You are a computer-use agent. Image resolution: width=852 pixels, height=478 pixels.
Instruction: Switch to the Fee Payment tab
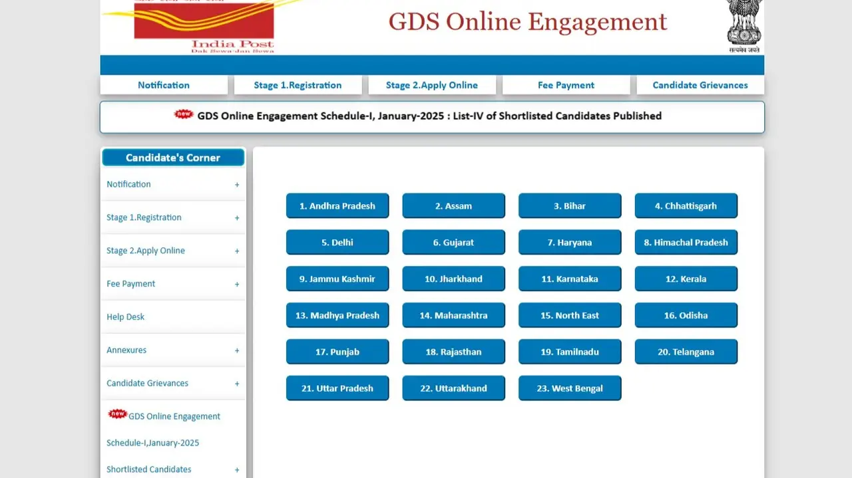[x=566, y=85]
